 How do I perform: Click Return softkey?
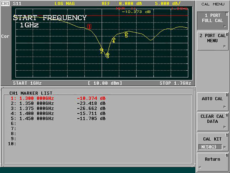[x=212, y=162]
